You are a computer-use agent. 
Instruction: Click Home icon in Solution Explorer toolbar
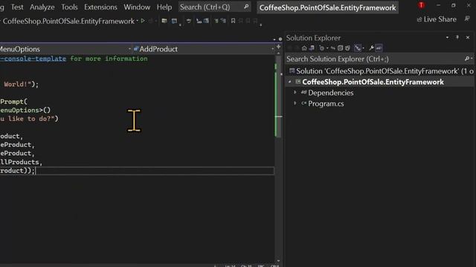pyautogui.click(x=304, y=47)
